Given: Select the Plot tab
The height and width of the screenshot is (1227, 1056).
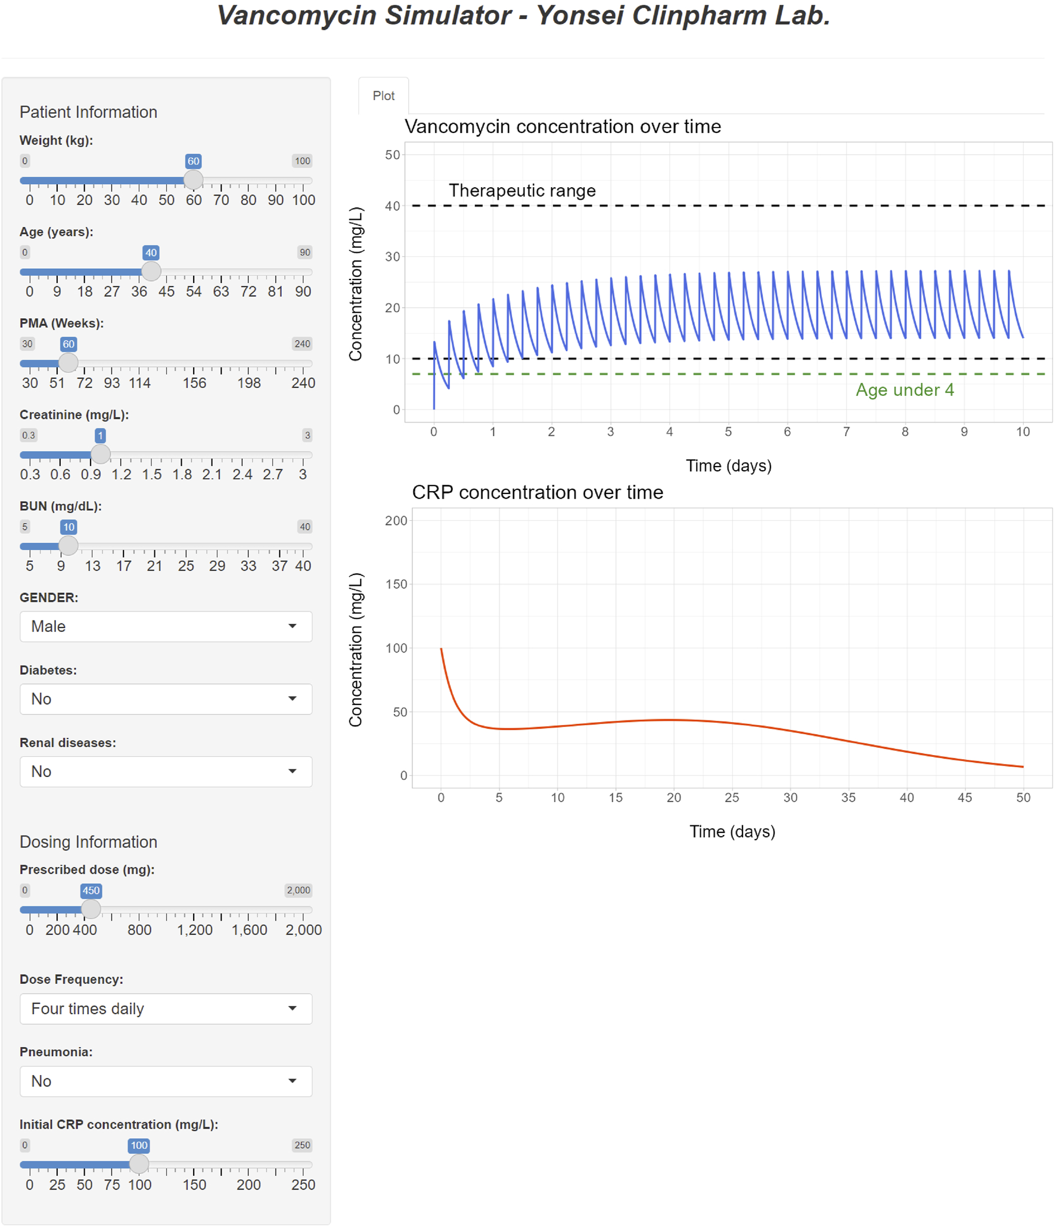Looking at the screenshot, I should click(383, 96).
